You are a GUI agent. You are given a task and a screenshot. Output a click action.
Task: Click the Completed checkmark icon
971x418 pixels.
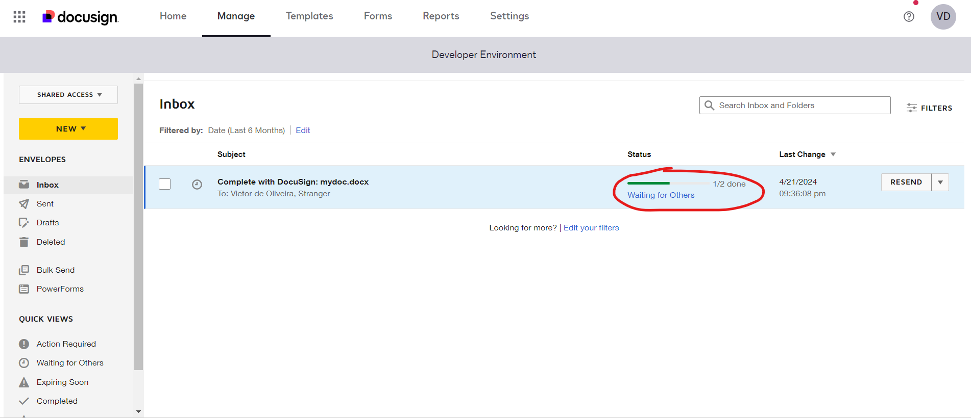click(24, 401)
